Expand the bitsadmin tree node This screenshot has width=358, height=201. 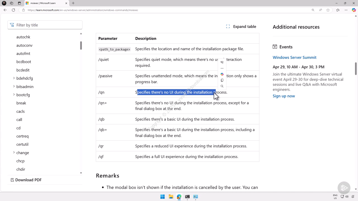pyautogui.click(x=14, y=87)
